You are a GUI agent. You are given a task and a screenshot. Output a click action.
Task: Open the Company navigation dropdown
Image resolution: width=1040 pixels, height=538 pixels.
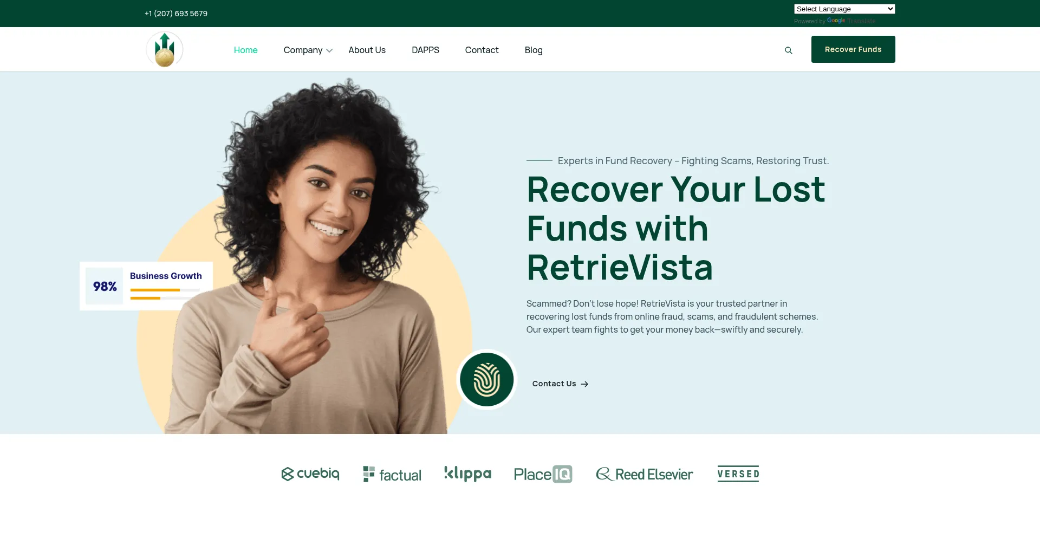[303, 50]
